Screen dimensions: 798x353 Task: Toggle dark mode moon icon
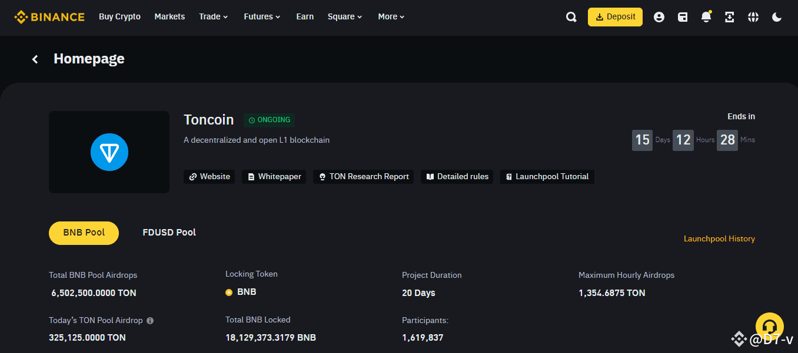(777, 17)
